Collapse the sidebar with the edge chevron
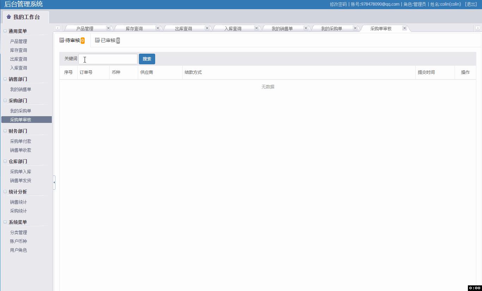This screenshot has height=291, width=482. pos(54,183)
